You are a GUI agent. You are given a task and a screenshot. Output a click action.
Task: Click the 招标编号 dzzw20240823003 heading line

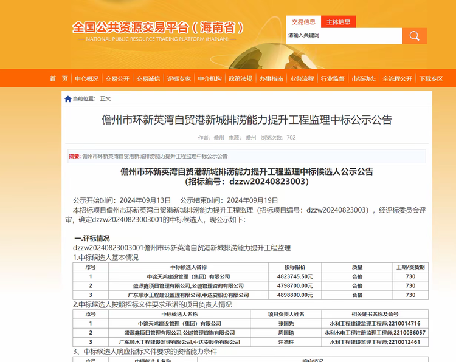click(247, 182)
